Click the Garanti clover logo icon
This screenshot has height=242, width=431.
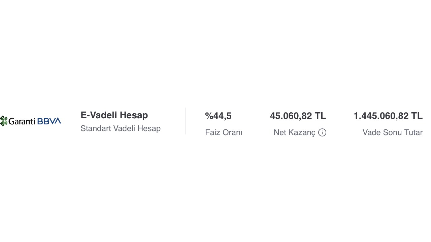point(4,121)
